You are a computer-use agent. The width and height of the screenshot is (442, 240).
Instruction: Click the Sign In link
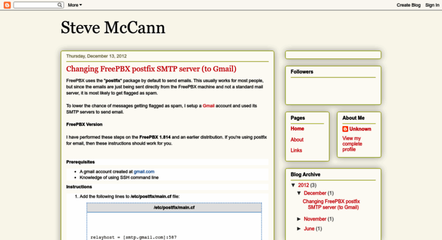click(x=432, y=5)
